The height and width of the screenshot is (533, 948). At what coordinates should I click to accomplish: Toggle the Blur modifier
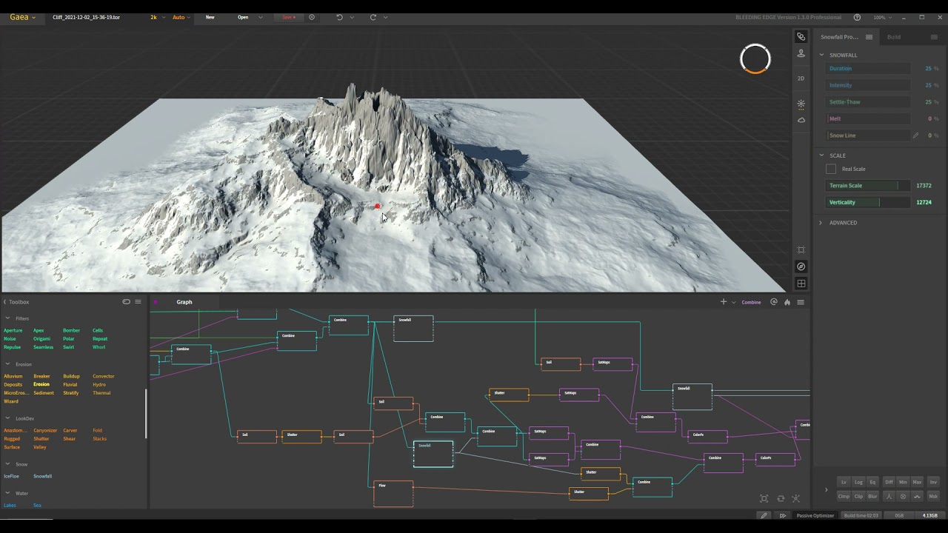point(872,496)
